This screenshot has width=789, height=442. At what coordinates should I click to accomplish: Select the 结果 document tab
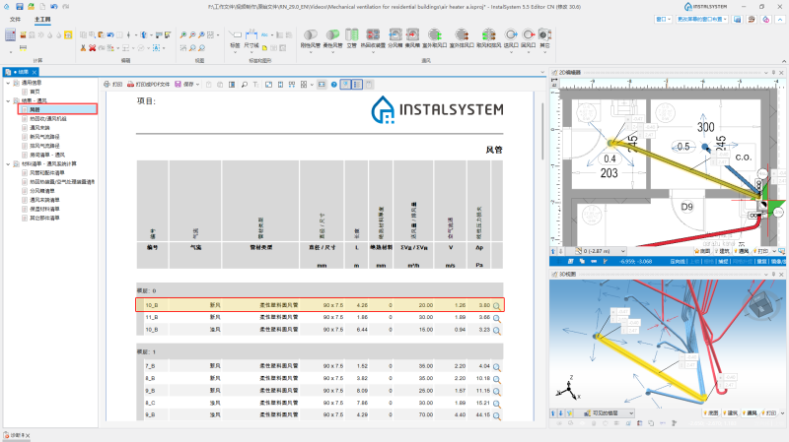pyautogui.click(x=20, y=72)
